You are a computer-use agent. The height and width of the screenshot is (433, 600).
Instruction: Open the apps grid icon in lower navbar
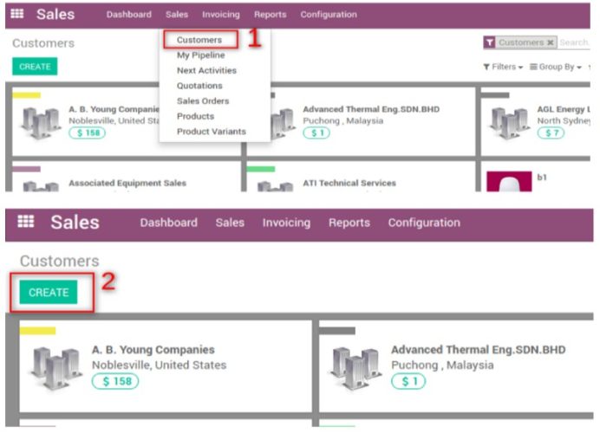point(26,223)
